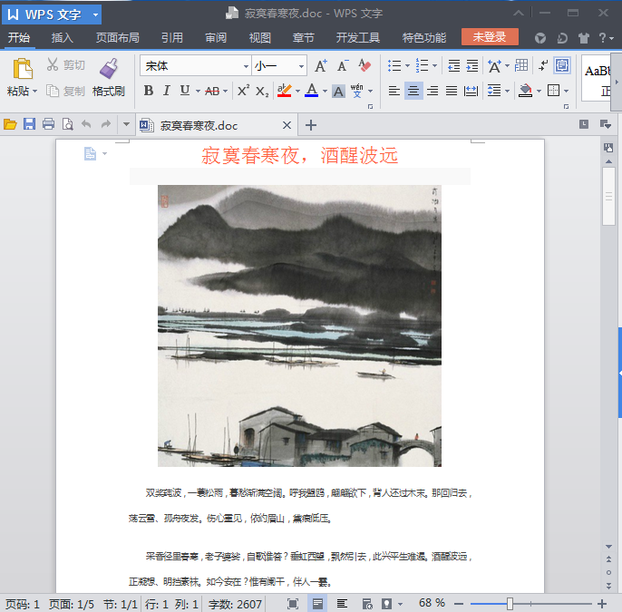Click the distributed alignment icon
Viewport: 622px width, 612px height.
point(471,91)
